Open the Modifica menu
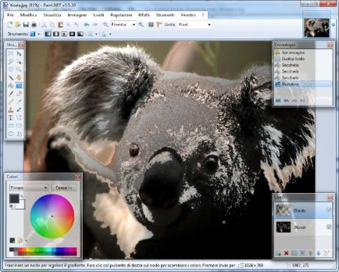339x272 pixels. [29, 15]
